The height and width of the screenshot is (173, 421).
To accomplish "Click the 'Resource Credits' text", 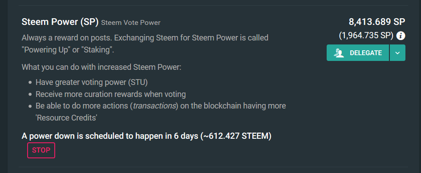I will pos(66,118).
